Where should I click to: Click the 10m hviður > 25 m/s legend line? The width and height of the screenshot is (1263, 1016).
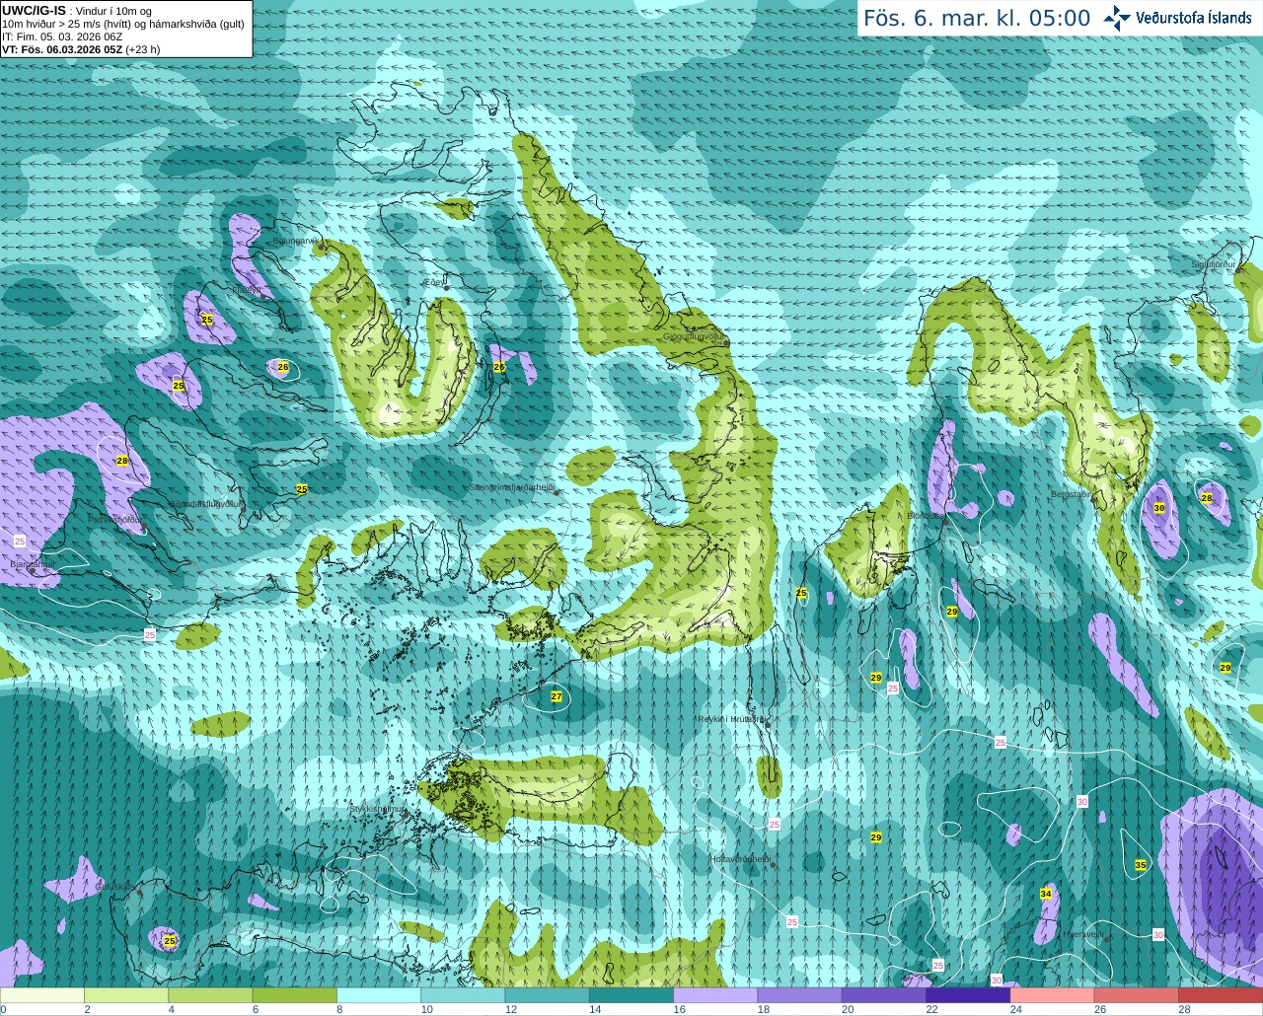click(x=123, y=24)
